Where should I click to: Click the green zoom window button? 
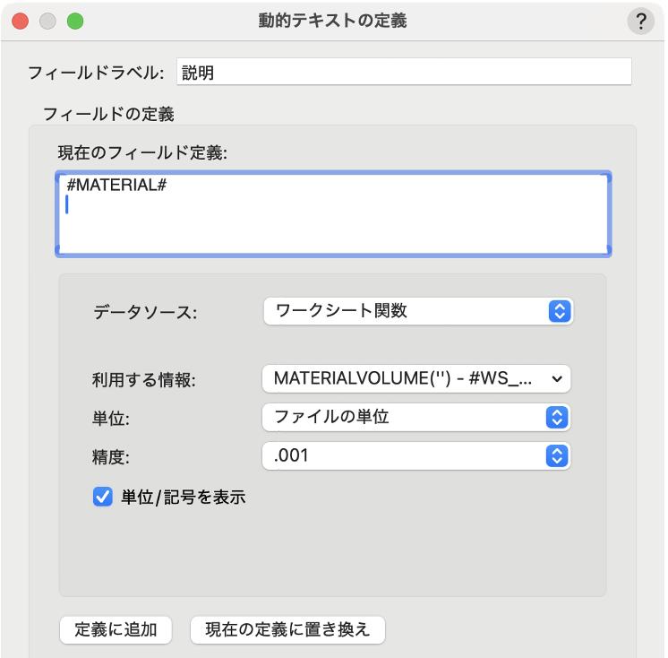[x=75, y=21]
